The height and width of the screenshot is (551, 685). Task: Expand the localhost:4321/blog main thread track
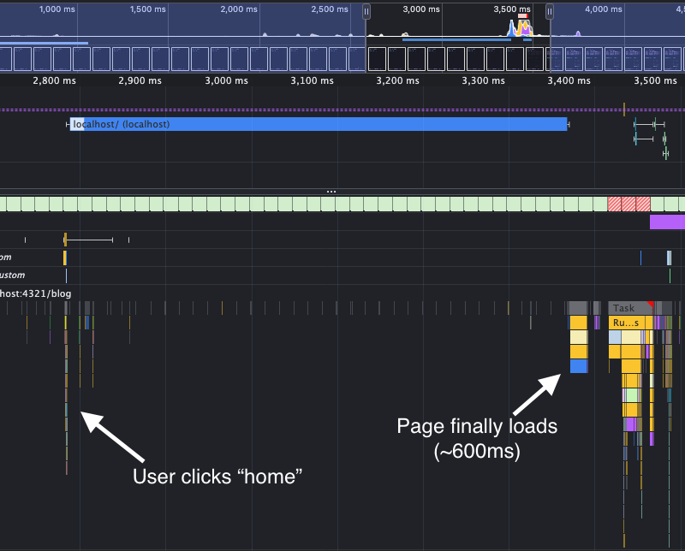pos(36,293)
